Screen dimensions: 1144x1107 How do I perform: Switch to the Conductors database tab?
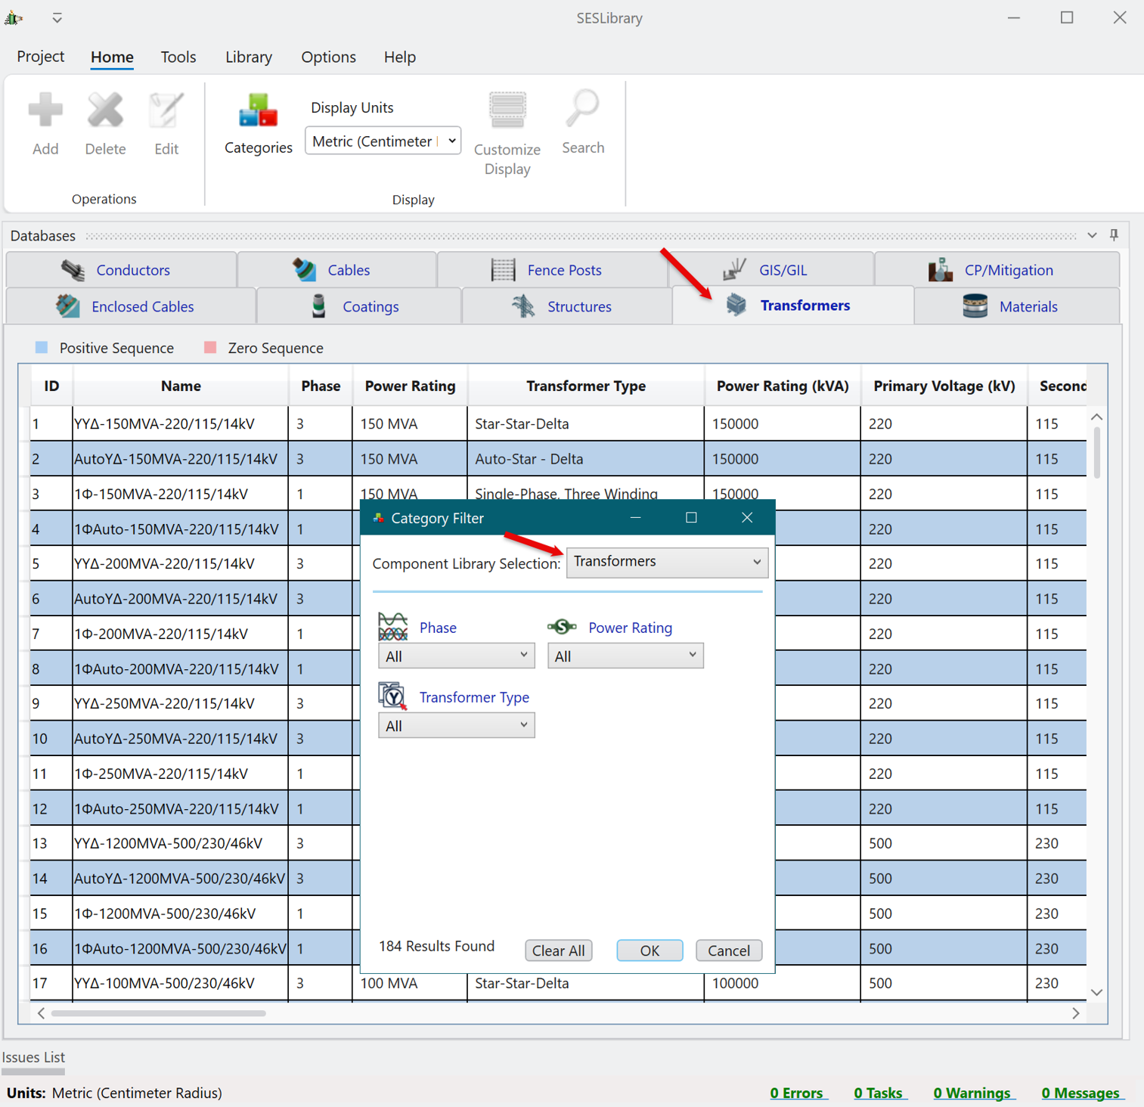[x=121, y=270]
